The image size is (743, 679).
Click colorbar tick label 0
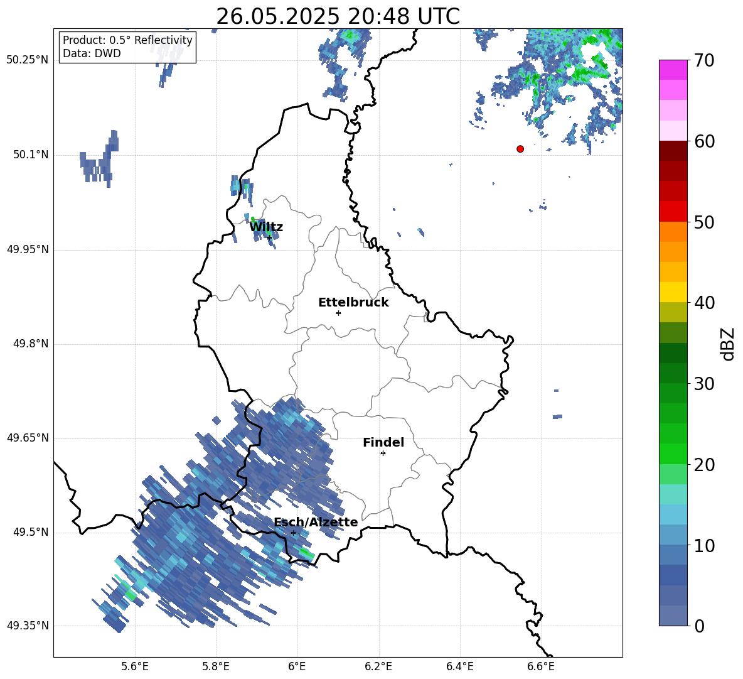point(699,626)
